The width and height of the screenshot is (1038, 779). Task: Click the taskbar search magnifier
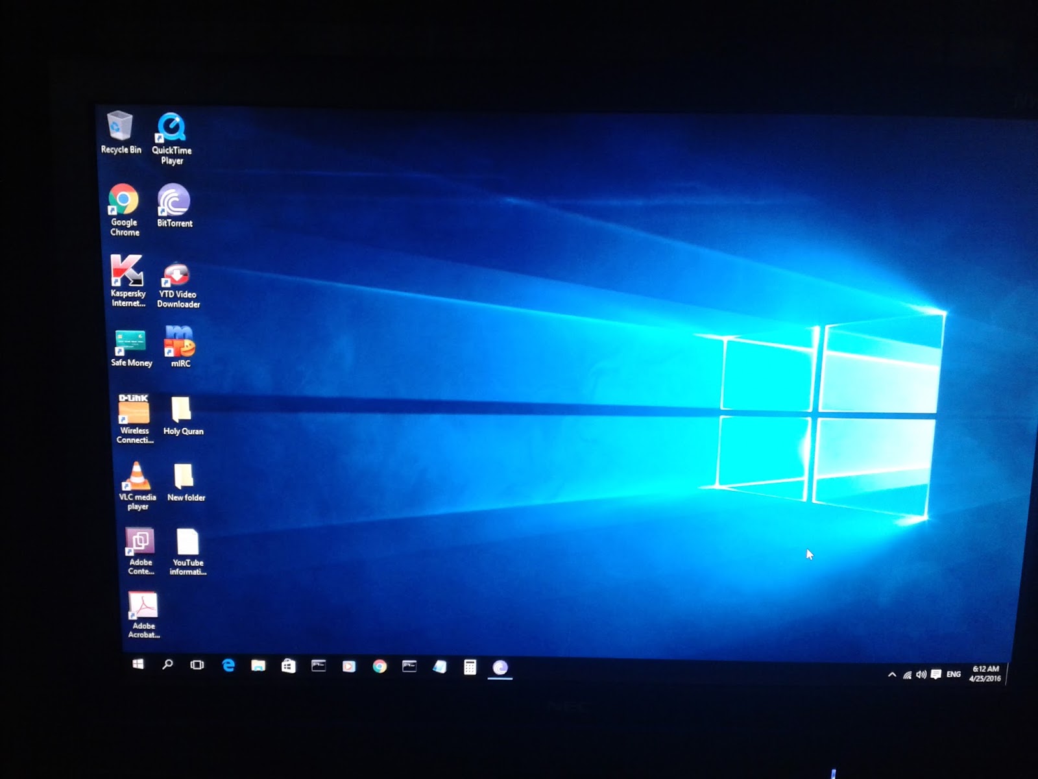[167, 664]
